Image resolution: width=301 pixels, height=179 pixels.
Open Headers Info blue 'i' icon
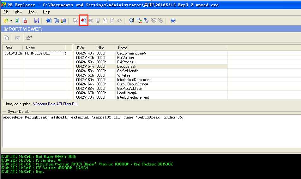point(49,20)
